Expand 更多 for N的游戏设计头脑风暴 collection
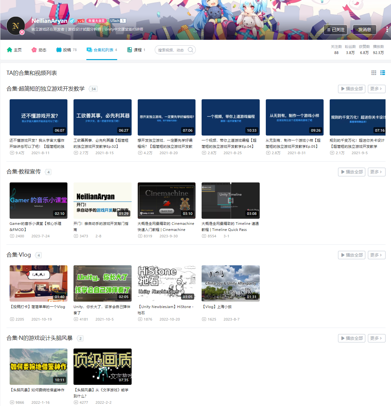The height and width of the screenshot is (406, 391). click(x=377, y=338)
